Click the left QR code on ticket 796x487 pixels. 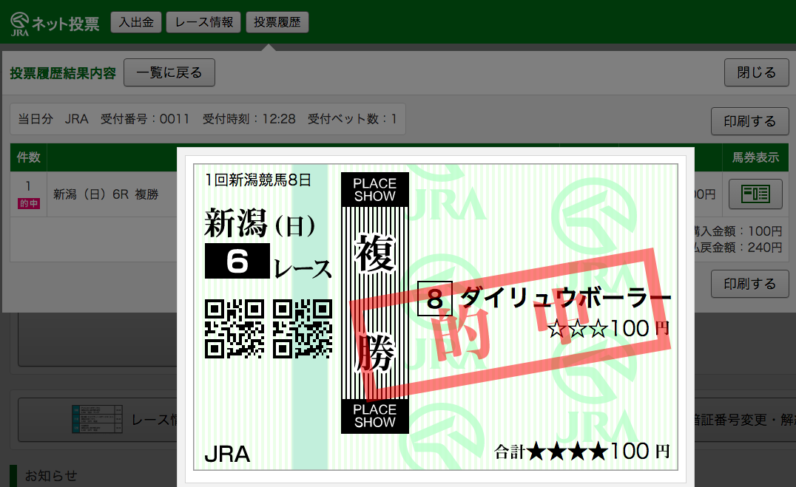pos(235,329)
